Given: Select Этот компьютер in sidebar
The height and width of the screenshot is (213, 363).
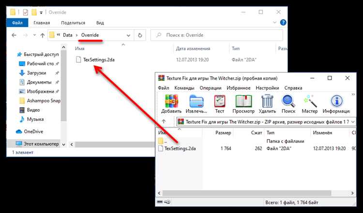Looking at the screenshot, I should [x=37, y=144].
